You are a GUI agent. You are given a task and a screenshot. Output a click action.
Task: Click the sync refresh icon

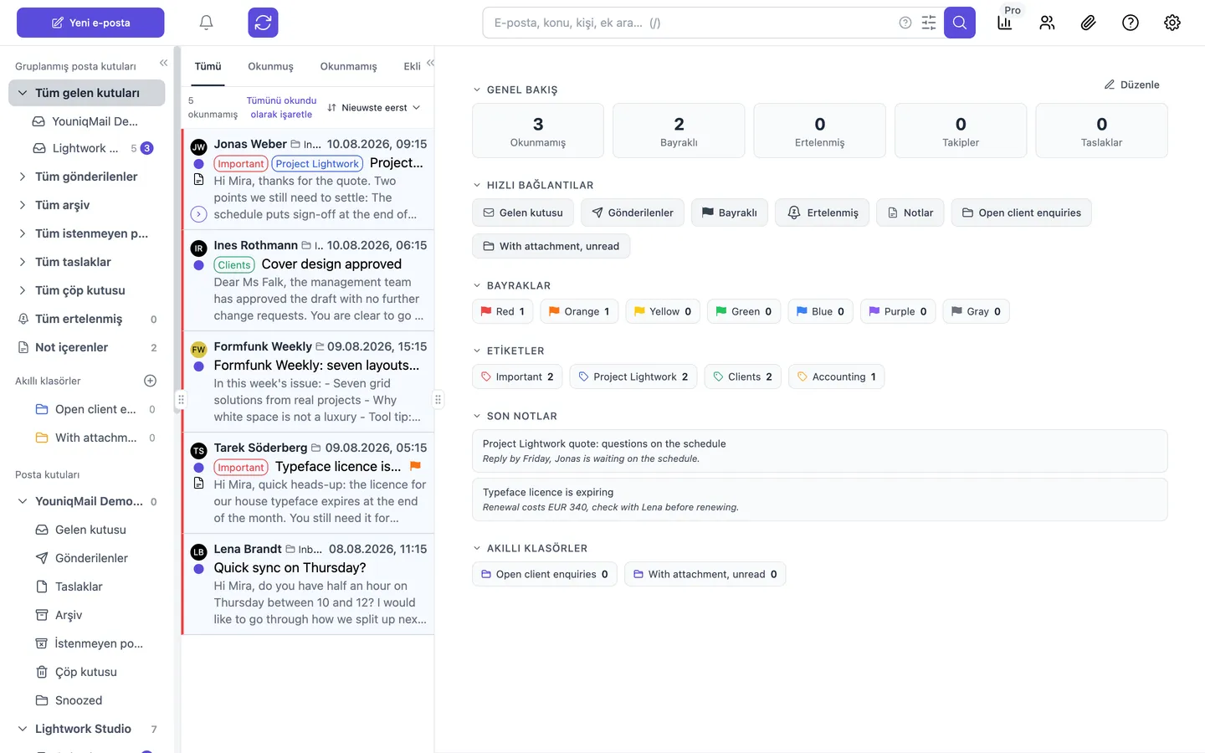pyautogui.click(x=263, y=23)
